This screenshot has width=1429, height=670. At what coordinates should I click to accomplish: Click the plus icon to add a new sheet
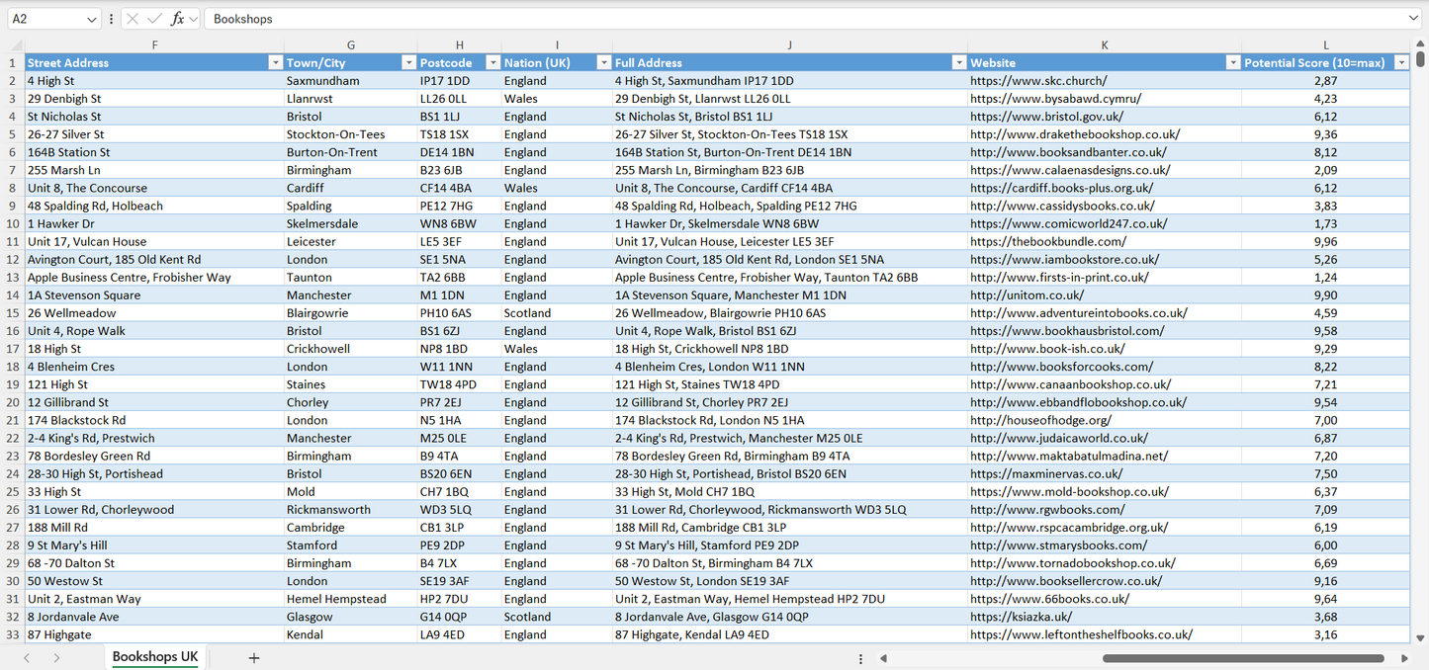click(x=253, y=657)
